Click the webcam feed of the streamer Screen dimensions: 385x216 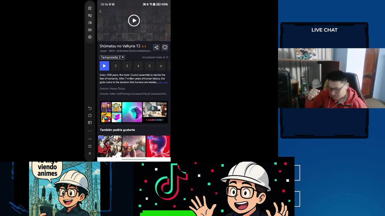(331, 78)
